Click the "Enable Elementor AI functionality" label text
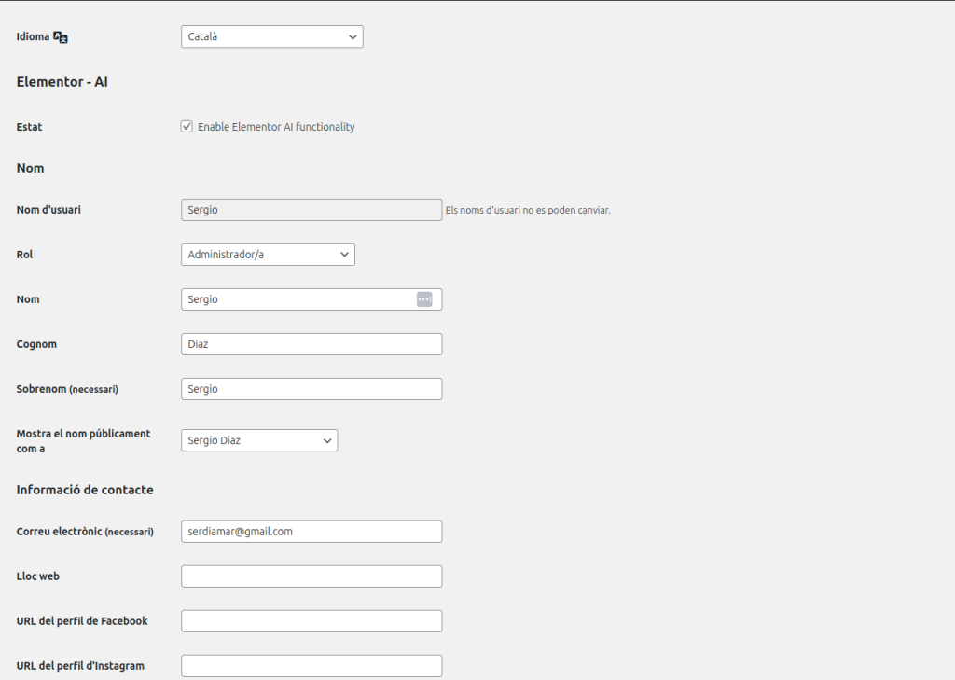The image size is (955, 680). point(276,127)
